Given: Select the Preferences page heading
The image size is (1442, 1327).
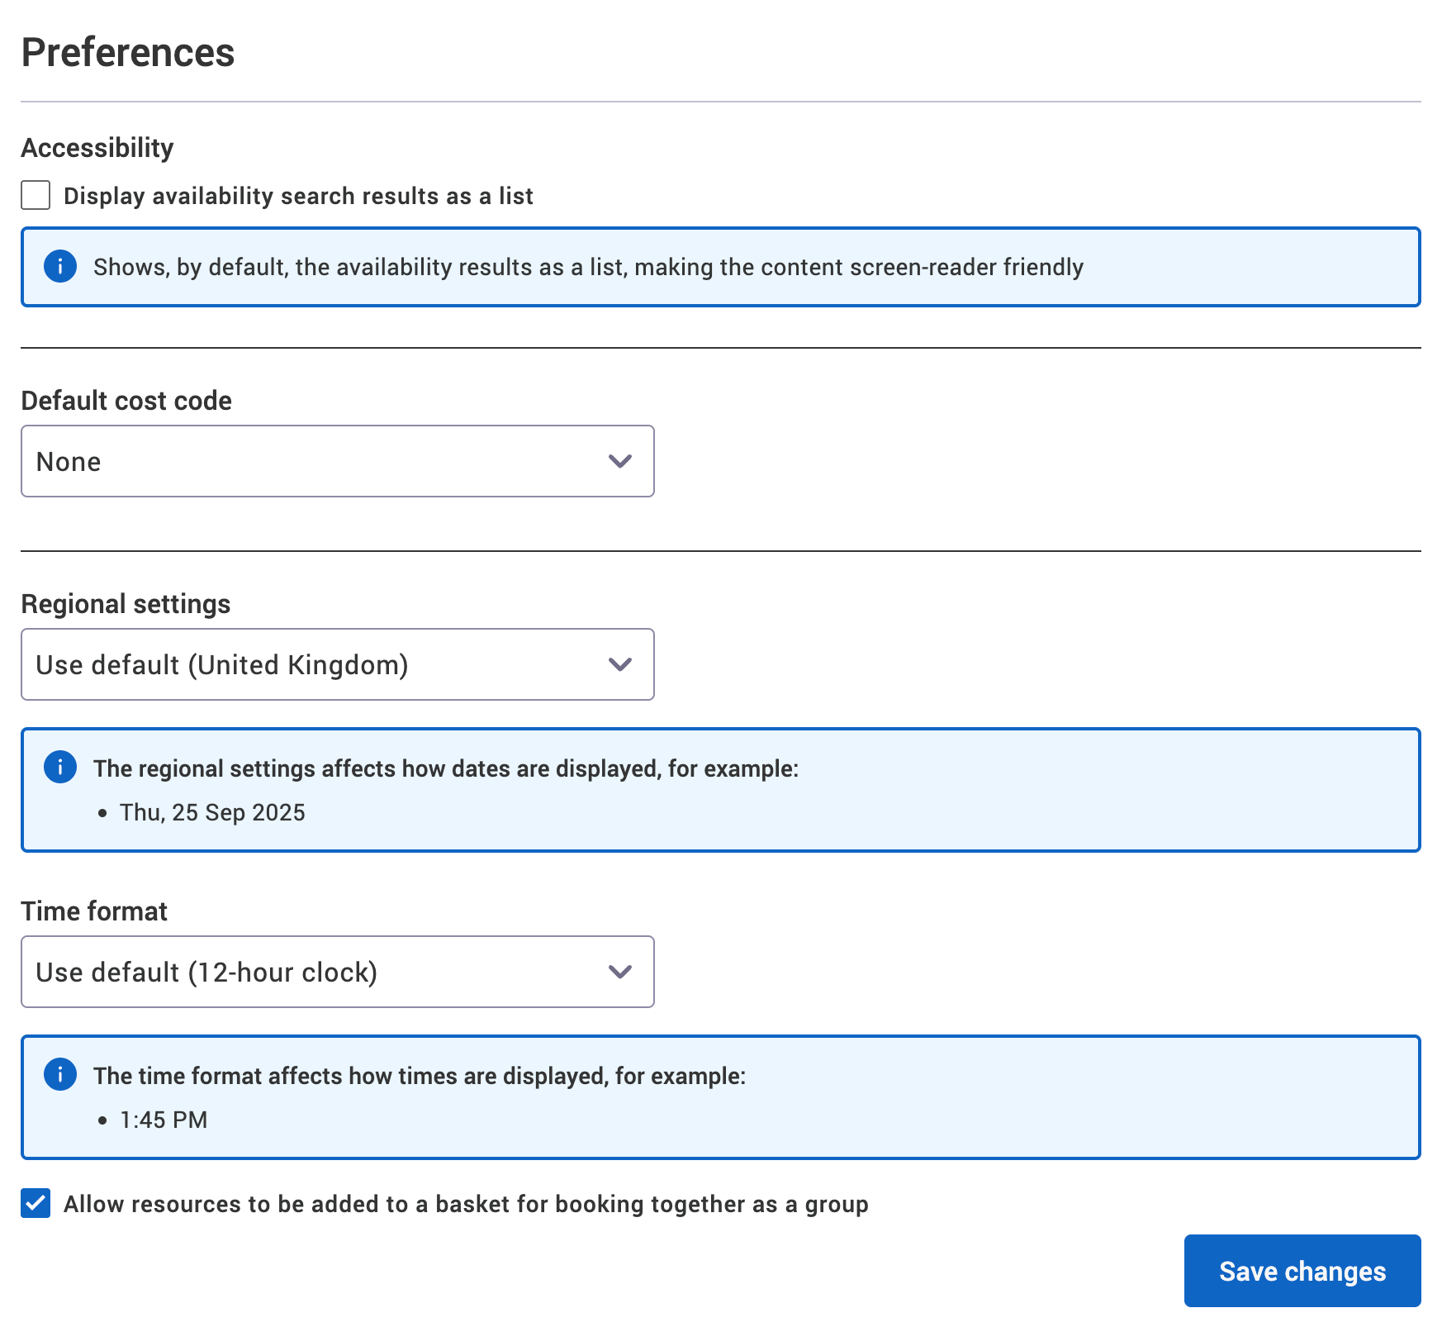Looking at the screenshot, I should click(128, 52).
